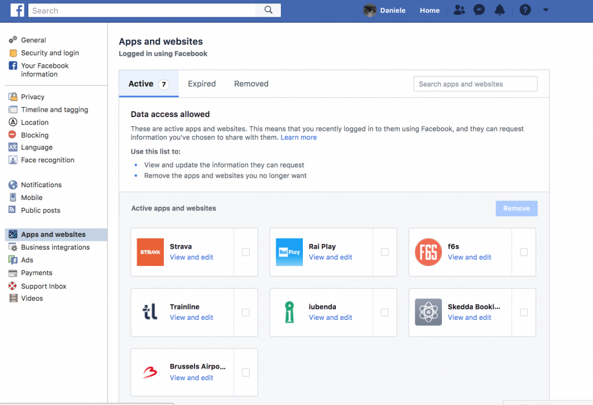Click the iubenda app logo

[x=290, y=312]
